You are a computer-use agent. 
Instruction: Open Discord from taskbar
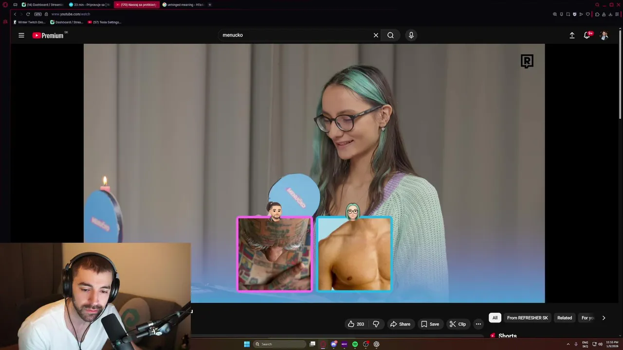coord(333,344)
